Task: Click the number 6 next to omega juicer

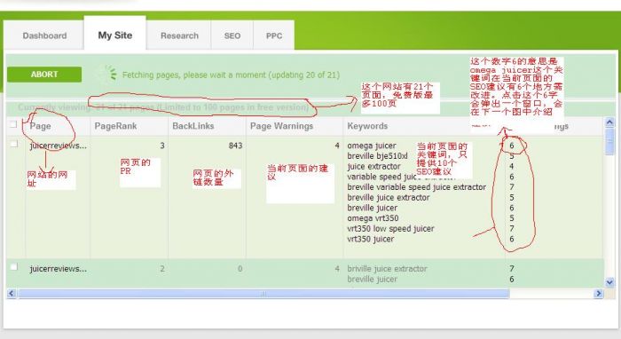Action: pyautogui.click(x=512, y=146)
